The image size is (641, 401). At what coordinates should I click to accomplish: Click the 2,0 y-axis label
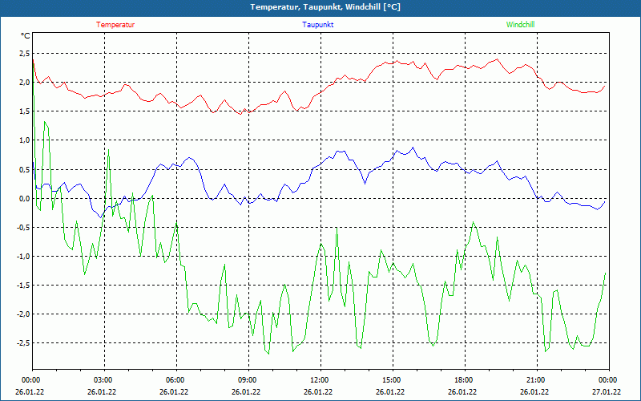coord(25,83)
